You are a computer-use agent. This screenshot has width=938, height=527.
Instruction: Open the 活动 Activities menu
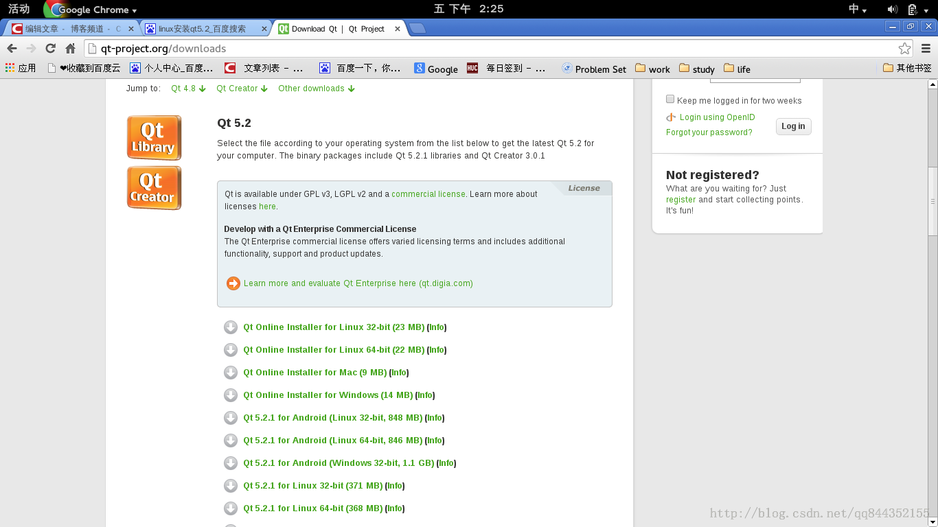tap(19, 9)
